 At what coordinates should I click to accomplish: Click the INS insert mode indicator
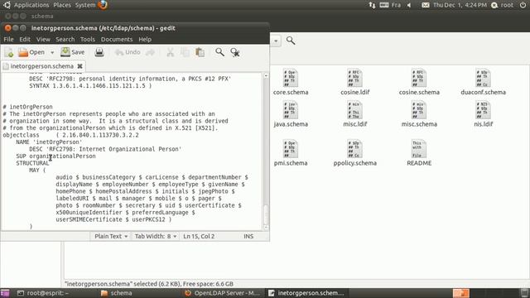click(x=248, y=236)
